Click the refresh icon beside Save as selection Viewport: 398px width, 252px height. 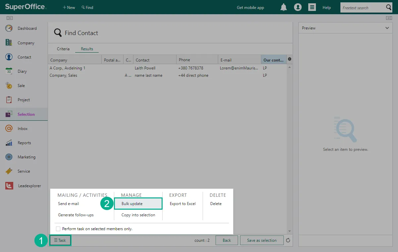click(x=288, y=240)
